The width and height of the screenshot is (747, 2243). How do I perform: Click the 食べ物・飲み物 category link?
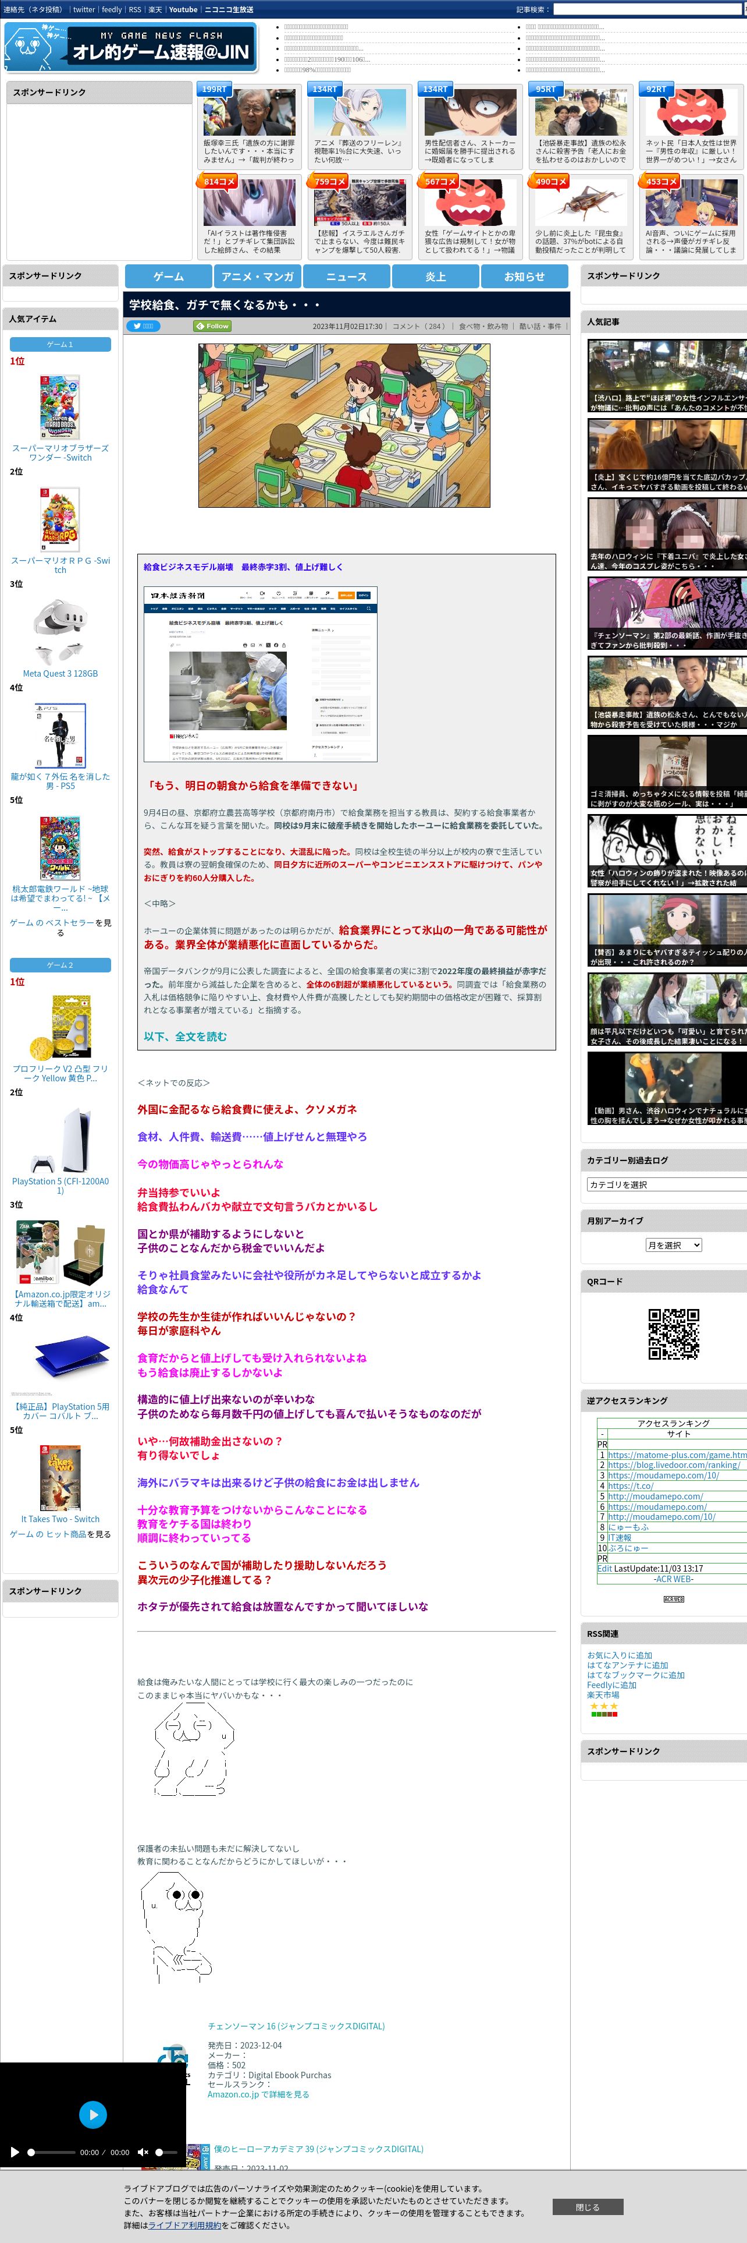(x=483, y=327)
